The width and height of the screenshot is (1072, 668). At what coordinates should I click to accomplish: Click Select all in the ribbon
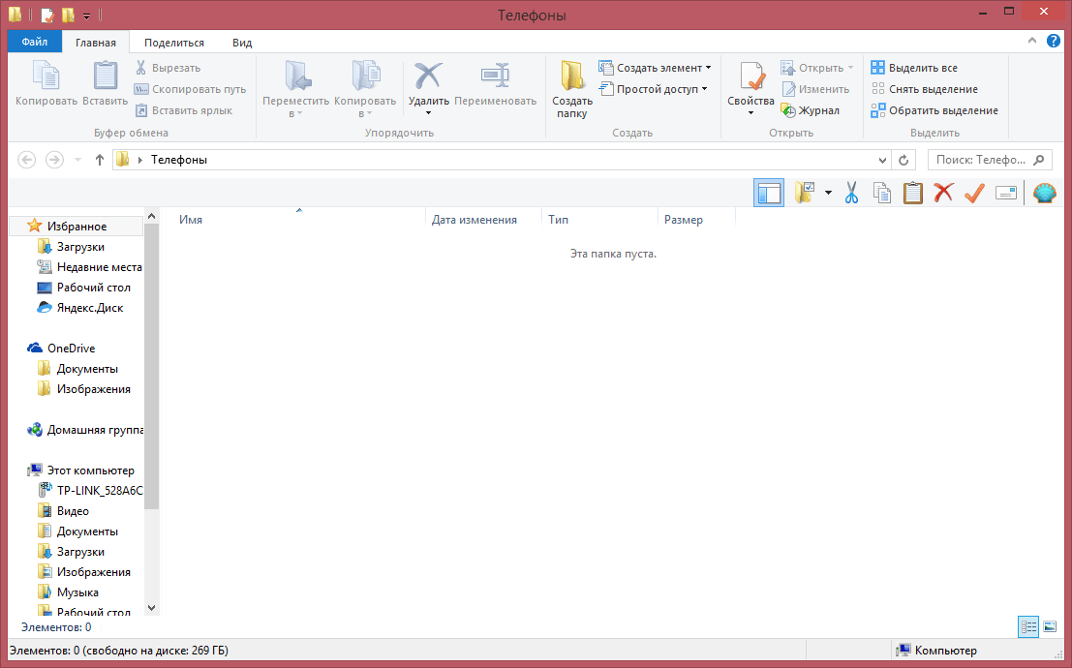[x=914, y=68]
